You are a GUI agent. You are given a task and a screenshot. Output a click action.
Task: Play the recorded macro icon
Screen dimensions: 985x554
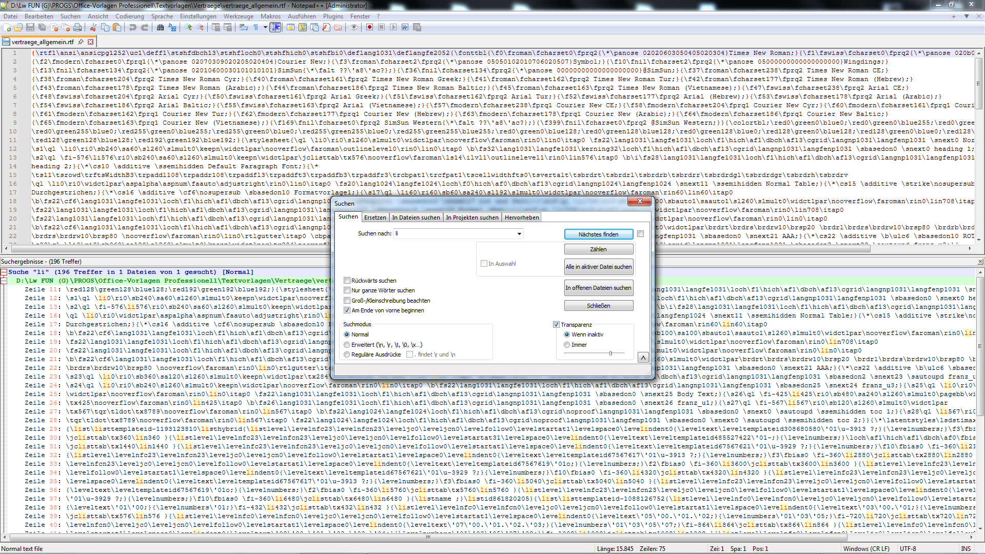(x=393, y=27)
